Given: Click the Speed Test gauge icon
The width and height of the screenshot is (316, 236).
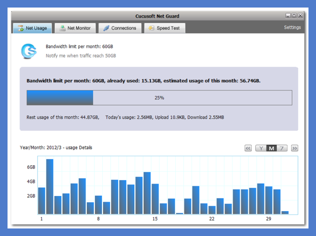Looking at the screenshot, I should pos(151,28).
